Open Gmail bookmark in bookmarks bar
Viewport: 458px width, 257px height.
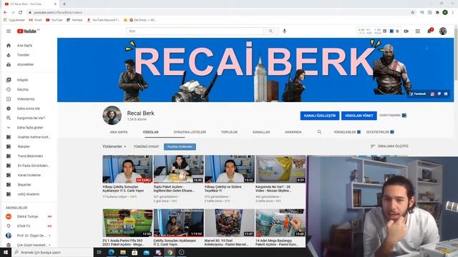pyautogui.click(x=35, y=20)
